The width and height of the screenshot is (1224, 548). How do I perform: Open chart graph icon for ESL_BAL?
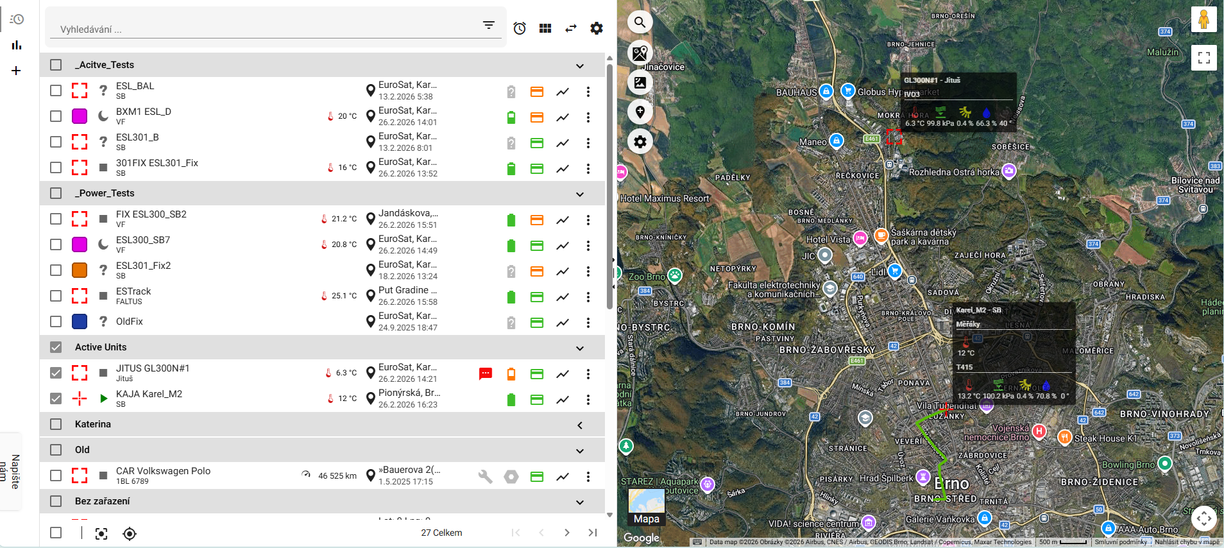click(x=563, y=92)
